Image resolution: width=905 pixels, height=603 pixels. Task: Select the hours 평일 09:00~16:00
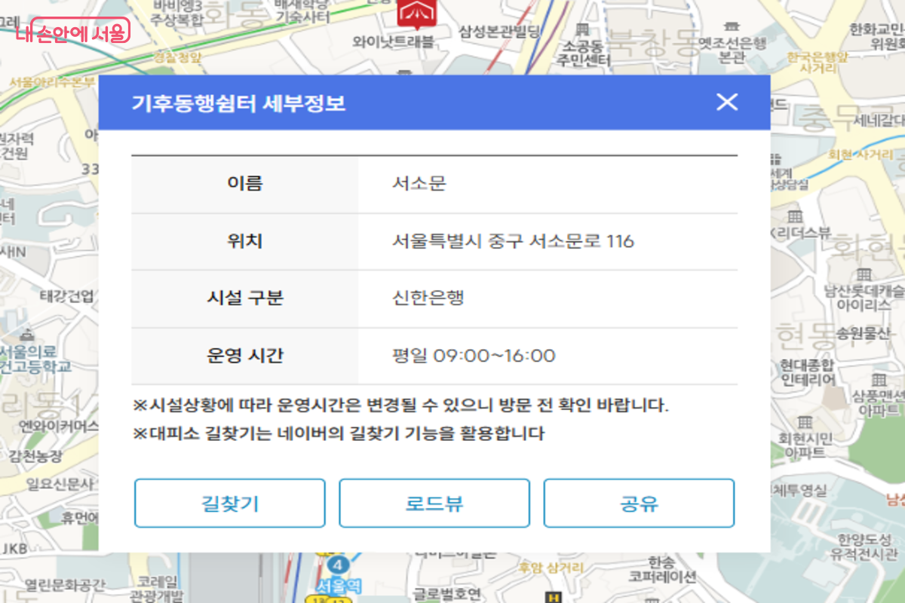tap(474, 356)
